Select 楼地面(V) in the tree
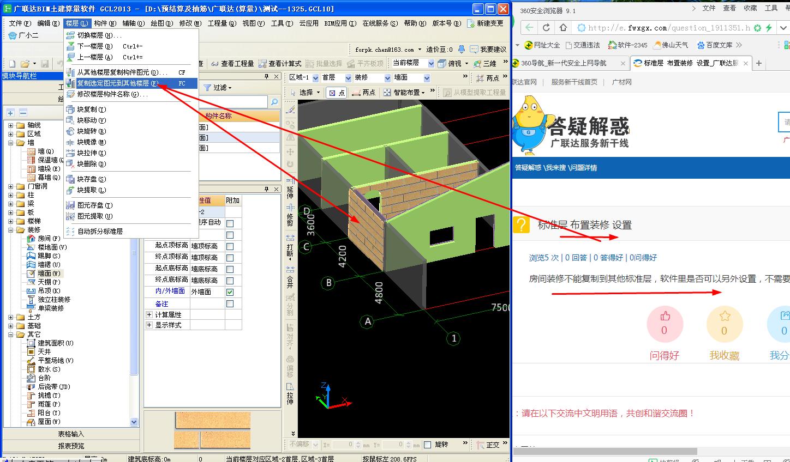Viewport: 790px width, 462px height. (47, 247)
